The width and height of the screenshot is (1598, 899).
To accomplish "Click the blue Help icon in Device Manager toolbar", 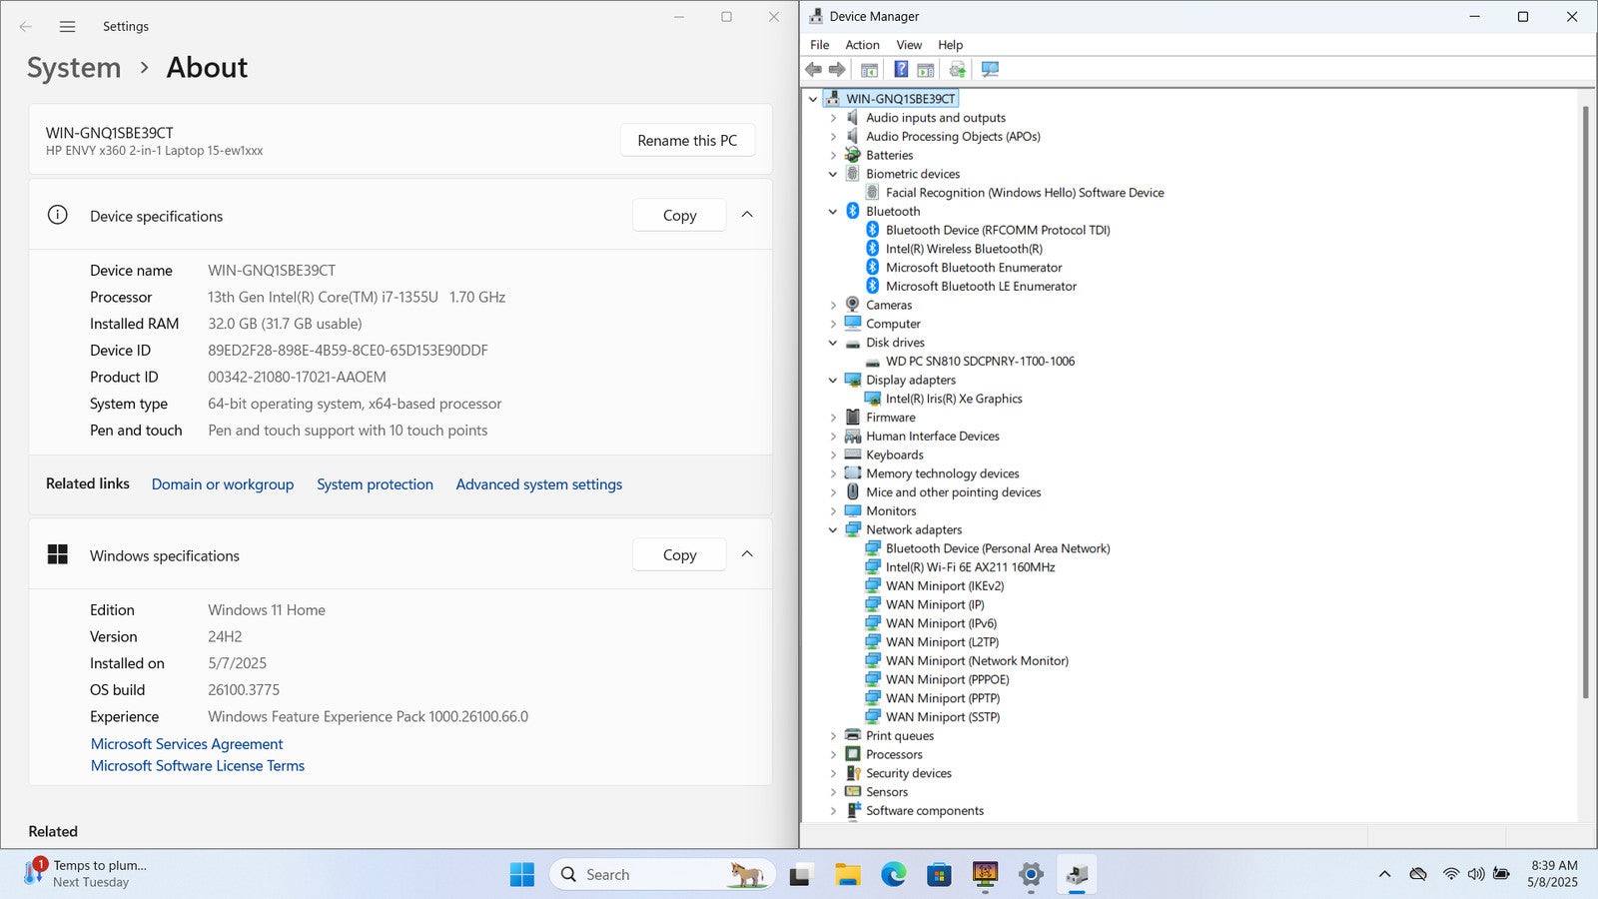I will click(x=901, y=69).
